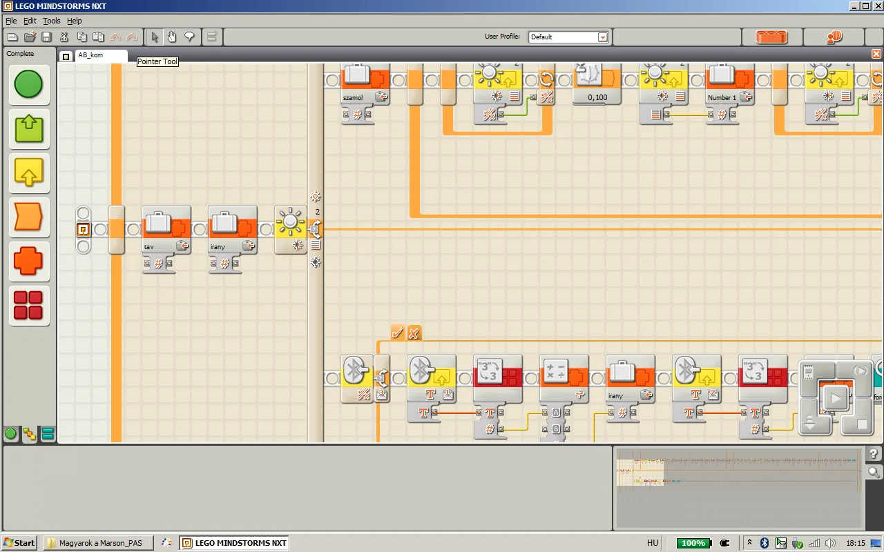
Task: Switch to the Complete palette tab
Action: [x=30, y=434]
